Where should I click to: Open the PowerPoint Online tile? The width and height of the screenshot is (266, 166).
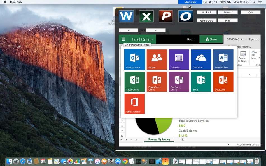pyautogui.click(x=157, y=82)
